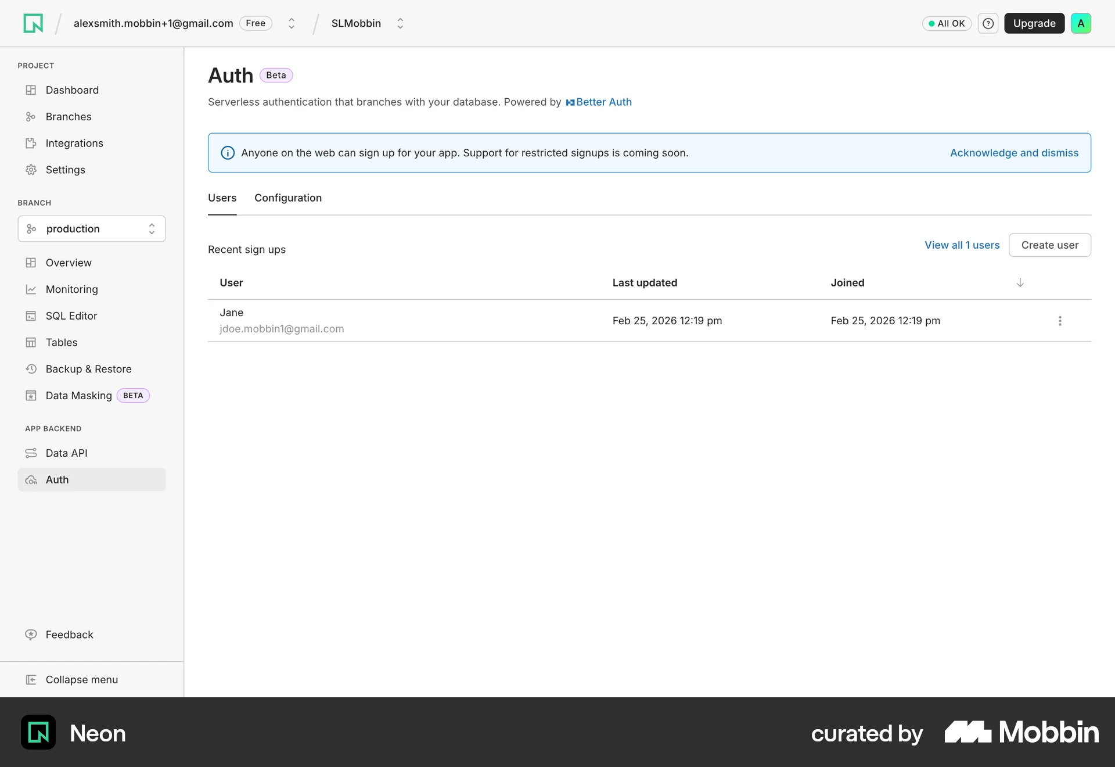Click the Backup & Restore clock icon

tap(31, 369)
